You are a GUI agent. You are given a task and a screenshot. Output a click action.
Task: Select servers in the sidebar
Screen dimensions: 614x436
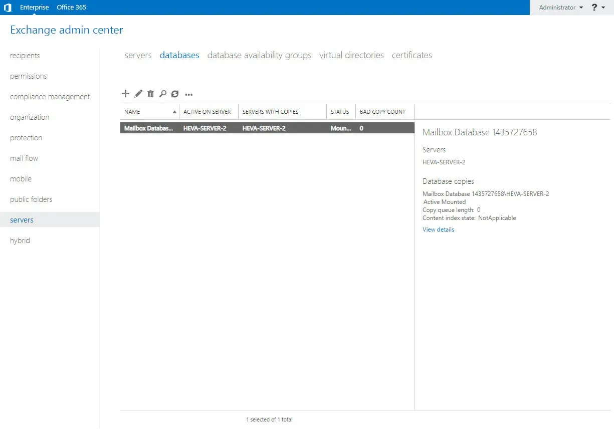(50, 220)
